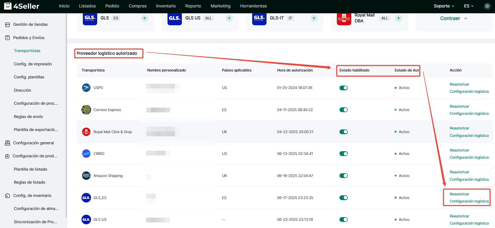Disable the Correos Express toggle
The height and width of the screenshot is (228, 495).
click(x=343, y=110)
